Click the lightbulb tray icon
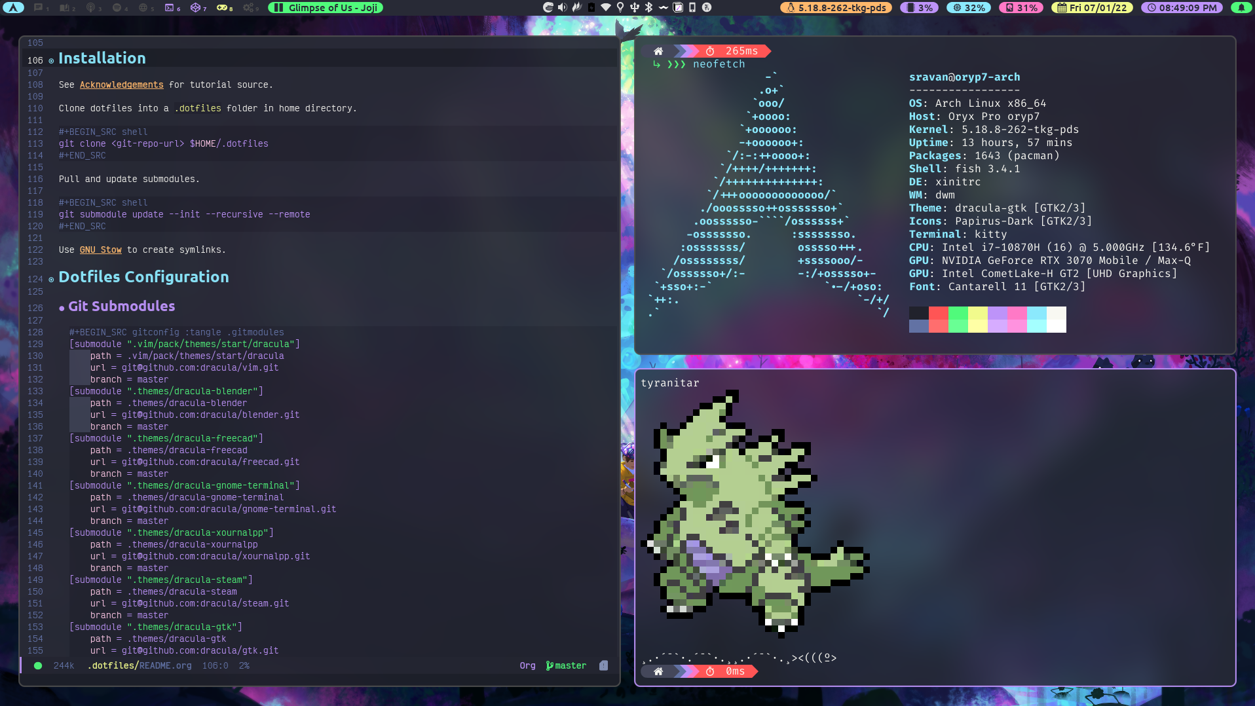 (x=620, y=7)
